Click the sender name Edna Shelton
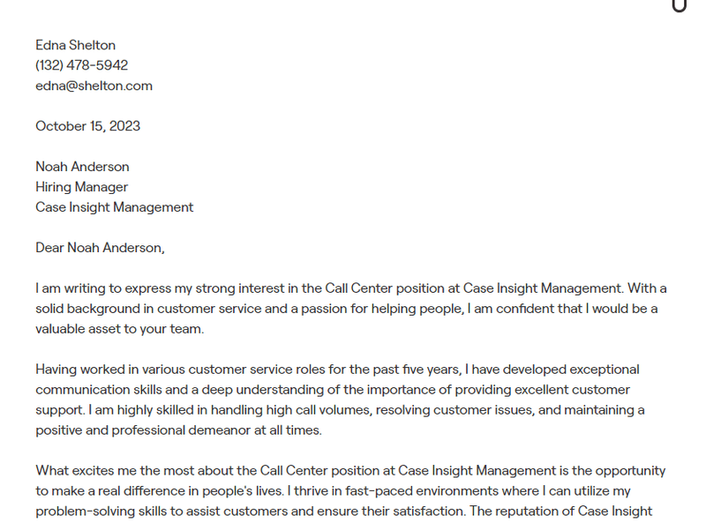 click(75, 45)
